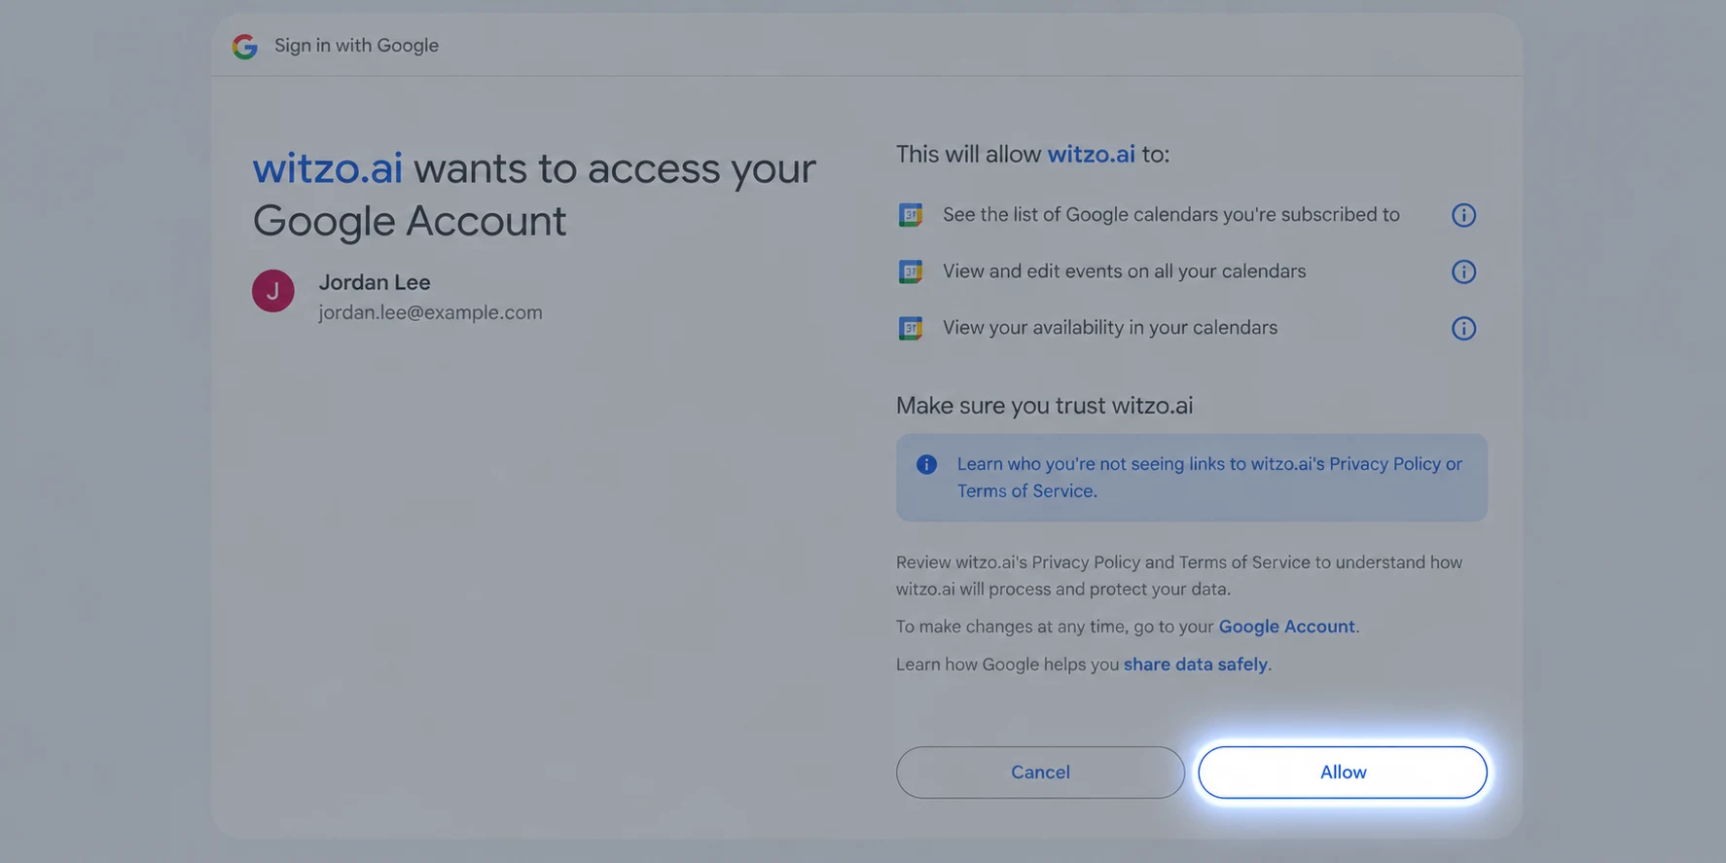Click the 'Review witzo.ai's Privacy Policy' paragraph
Screen dimensions: 1726x863
click(1179, 576)
